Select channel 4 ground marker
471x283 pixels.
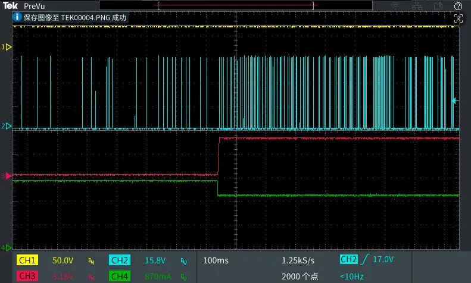[7, 248]
